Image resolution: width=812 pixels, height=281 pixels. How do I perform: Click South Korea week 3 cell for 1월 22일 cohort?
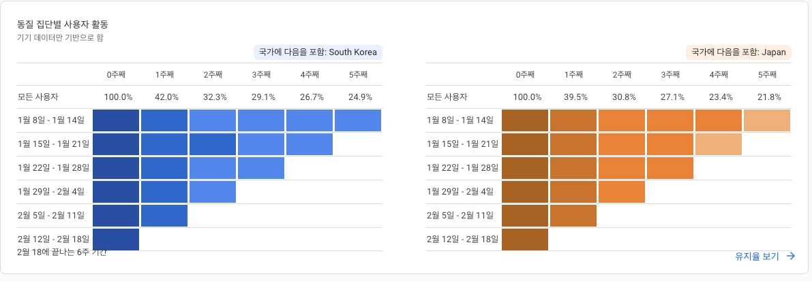coord(261,168)
